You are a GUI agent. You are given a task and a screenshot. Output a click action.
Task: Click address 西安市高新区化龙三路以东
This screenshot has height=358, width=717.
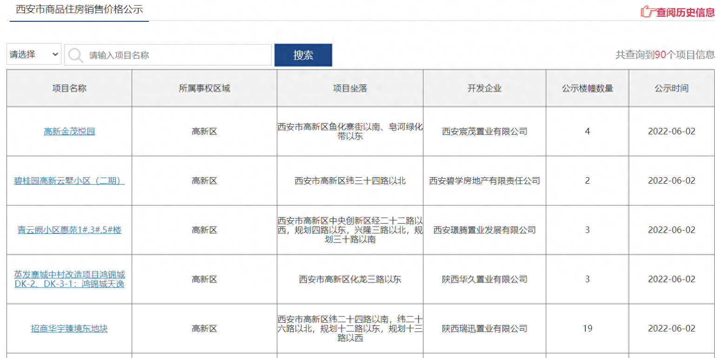pos(350,279)
